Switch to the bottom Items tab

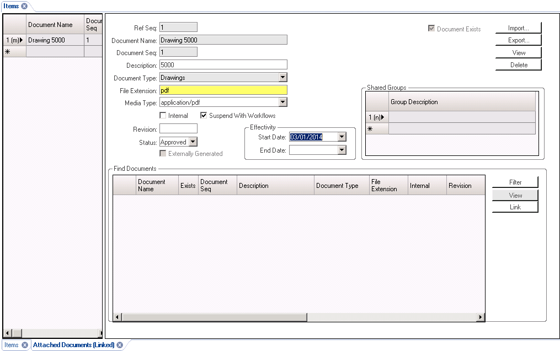pos(11,345)
